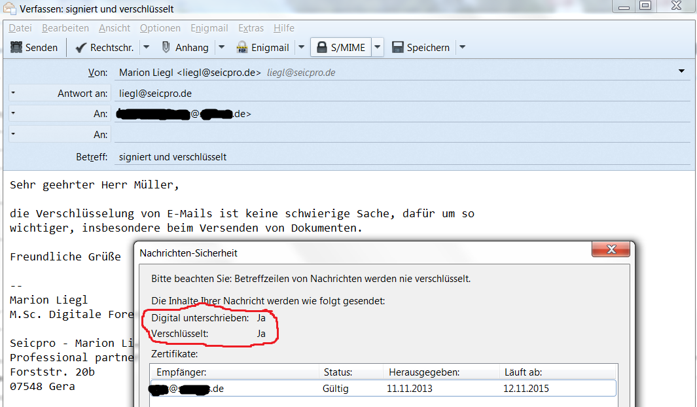Click the Senden send icon
The height and width of the screenshot is (407, 697).
point(17,47)
